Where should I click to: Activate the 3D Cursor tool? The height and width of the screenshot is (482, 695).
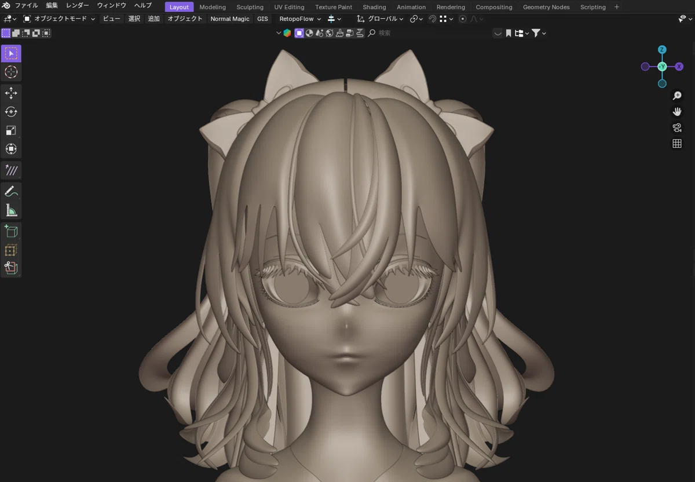point(11,72)
